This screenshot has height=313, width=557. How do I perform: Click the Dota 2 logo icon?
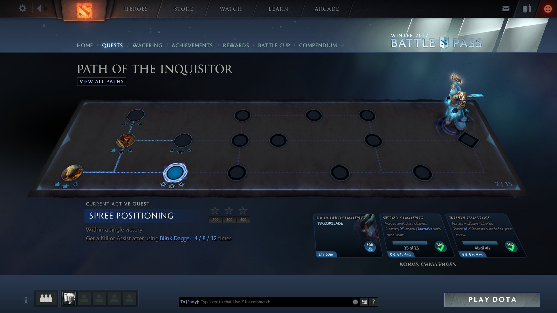83,8
